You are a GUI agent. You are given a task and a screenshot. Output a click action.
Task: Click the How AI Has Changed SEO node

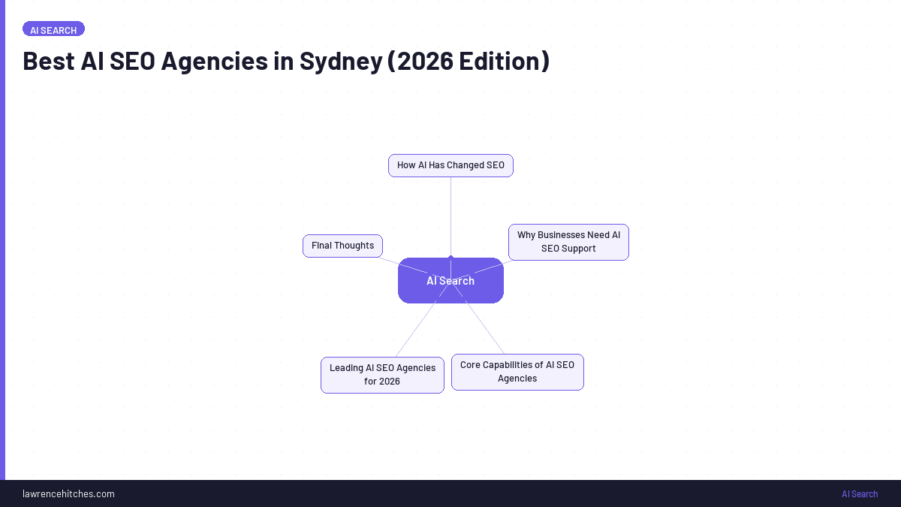(x=450, y=165)
